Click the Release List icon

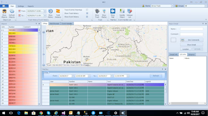(x=130, y=11)
